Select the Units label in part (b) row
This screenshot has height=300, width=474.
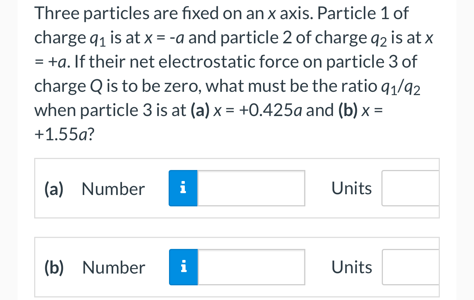(351, 267)
